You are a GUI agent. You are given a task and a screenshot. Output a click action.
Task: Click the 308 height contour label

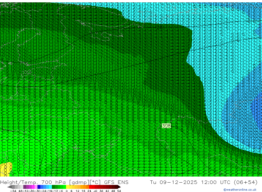click(x=166, y=126)
